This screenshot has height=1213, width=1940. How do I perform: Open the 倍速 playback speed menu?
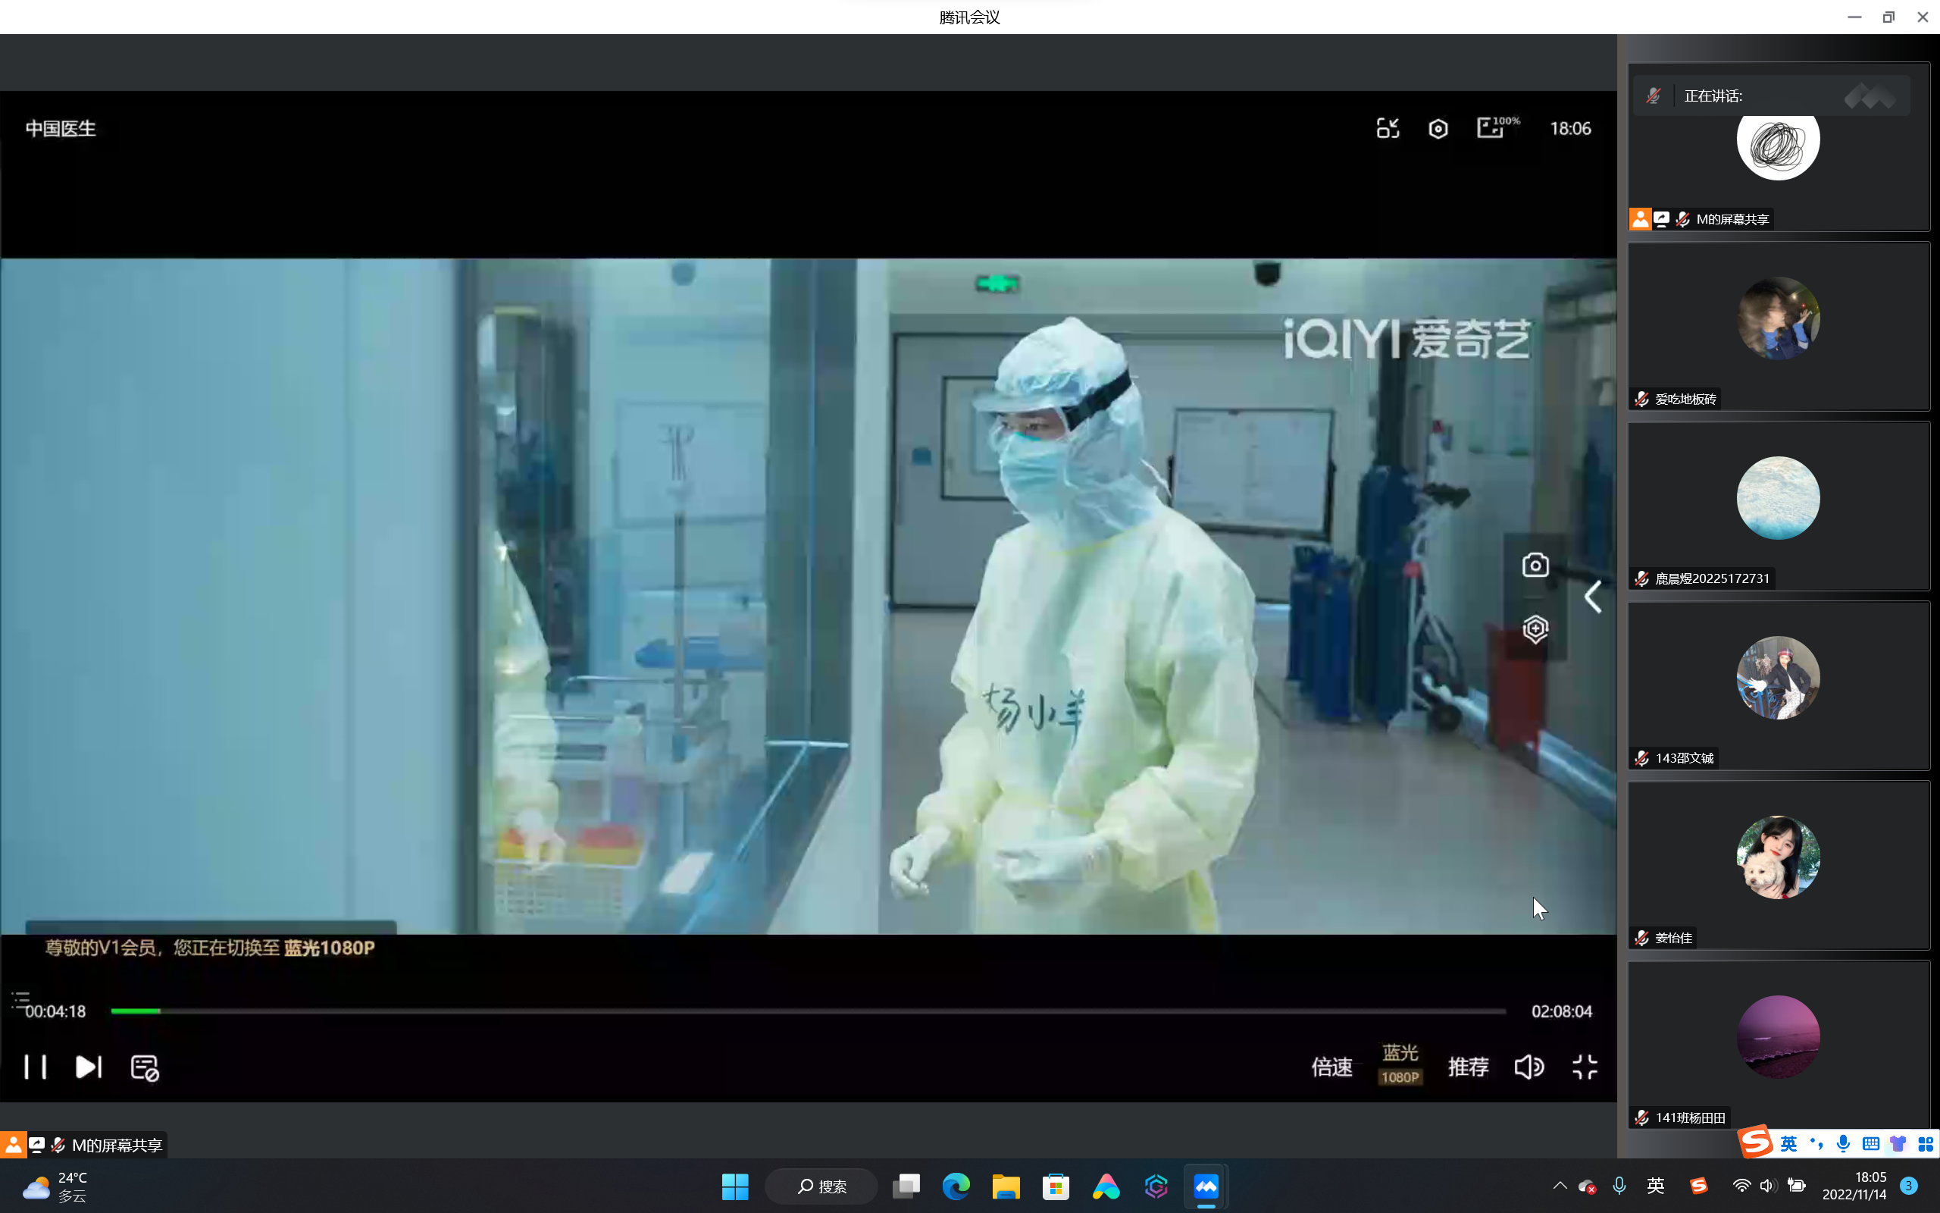click(x=1331, y=1066)
